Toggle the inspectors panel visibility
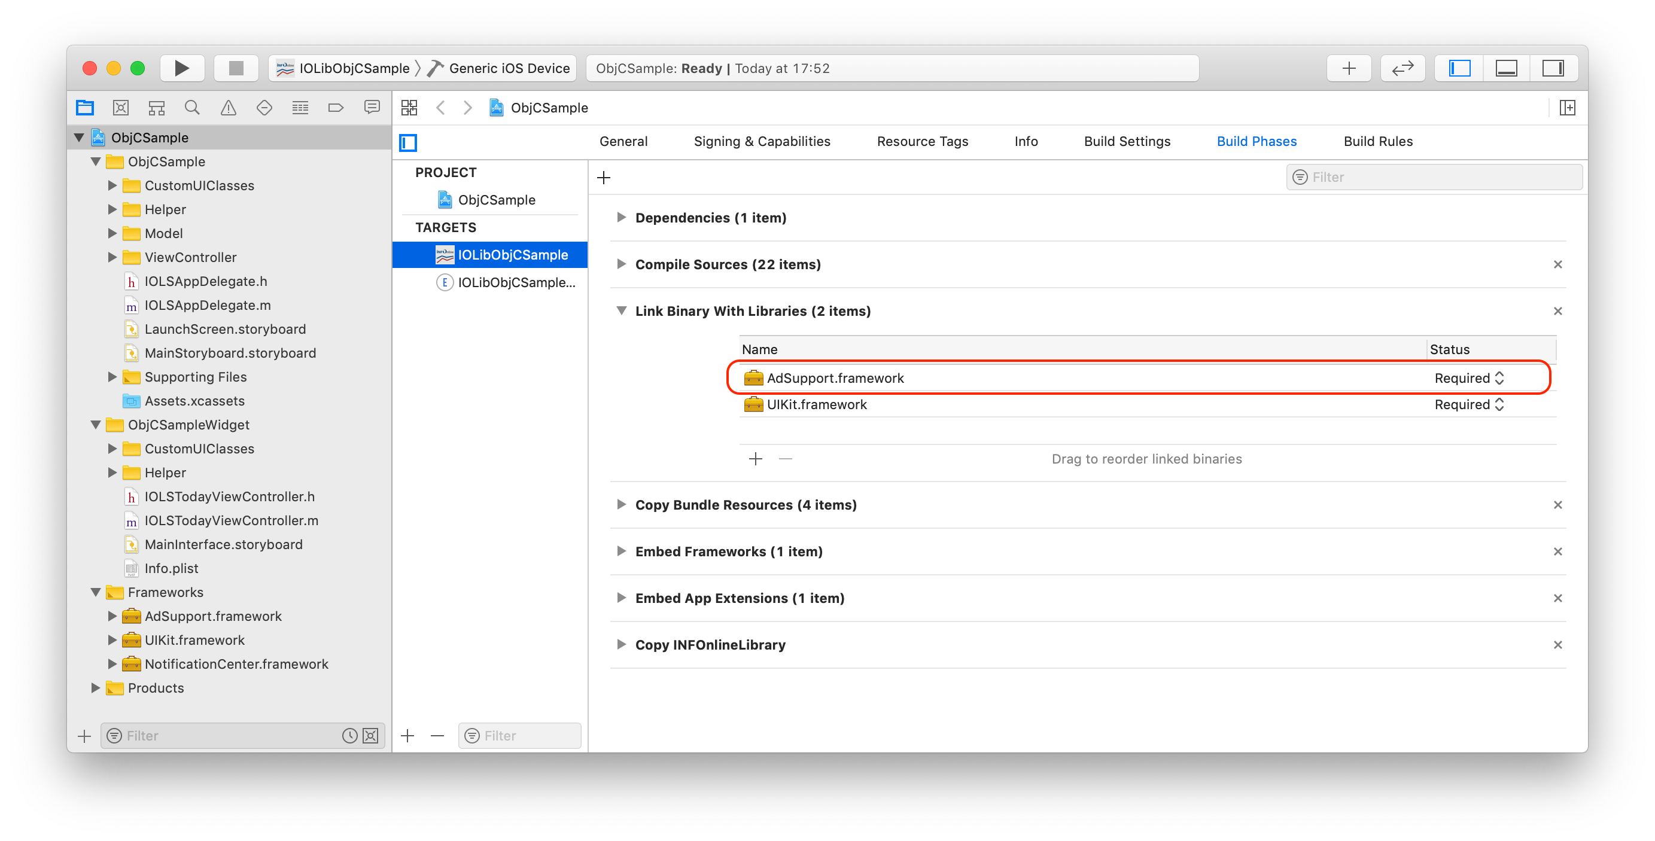Image resolution: width=1655 pixels, height=841 pixels. (x=1553, y=68)
